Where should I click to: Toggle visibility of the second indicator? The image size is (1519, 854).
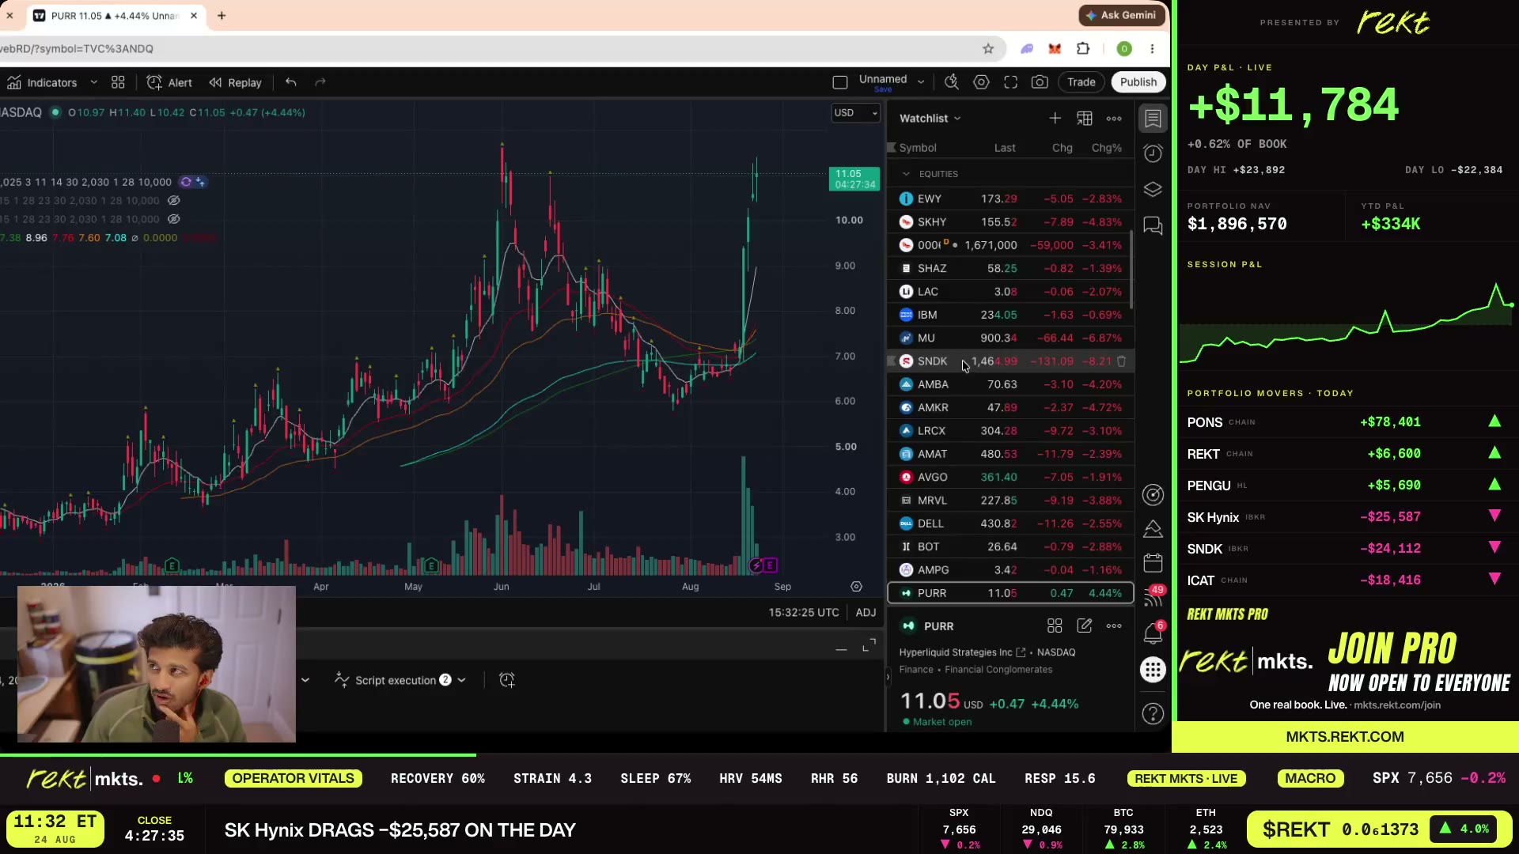click(x=174, y=201)
